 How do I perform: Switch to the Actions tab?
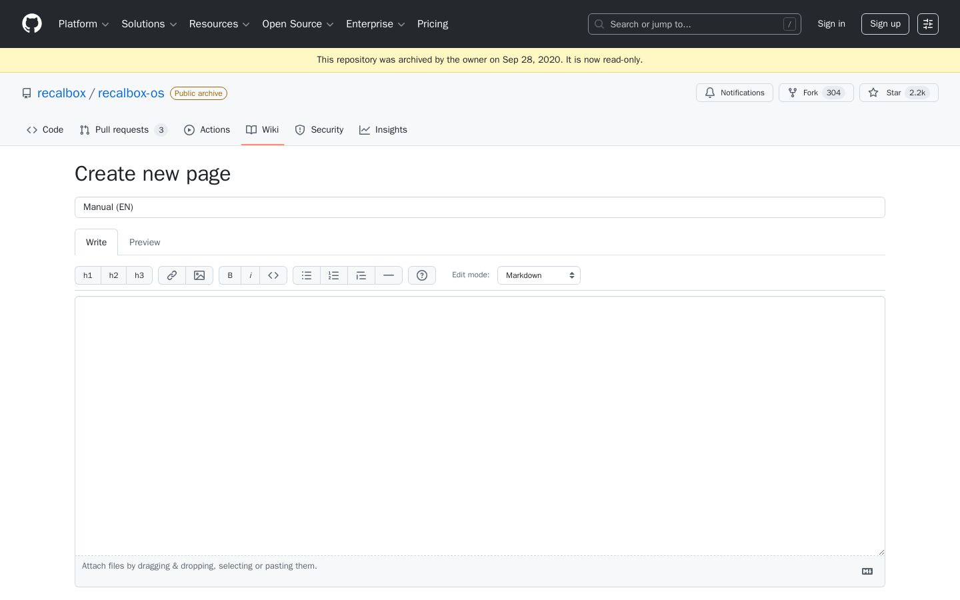click(207, 130)
